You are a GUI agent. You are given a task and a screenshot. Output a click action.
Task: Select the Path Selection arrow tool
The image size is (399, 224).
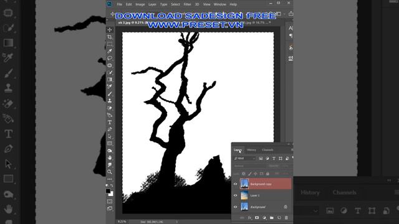point(110,137)
